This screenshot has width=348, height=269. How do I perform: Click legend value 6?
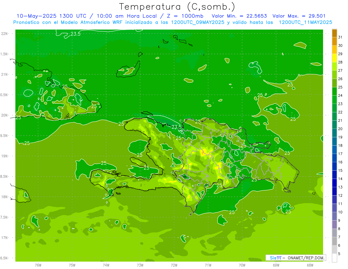point(339,245)
